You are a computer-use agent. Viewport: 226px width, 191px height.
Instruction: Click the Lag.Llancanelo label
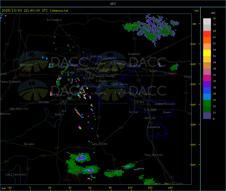click(x=16, y=174)
